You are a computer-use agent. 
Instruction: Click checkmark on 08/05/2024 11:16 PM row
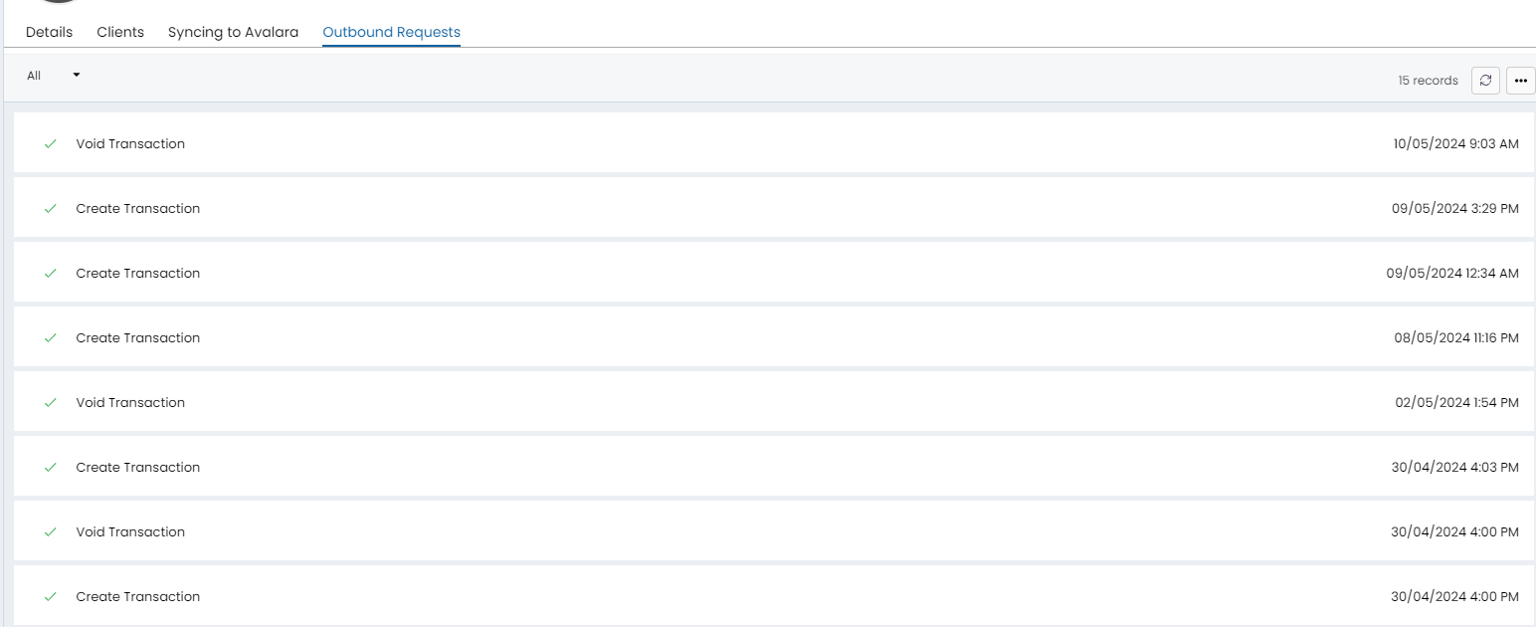(x=50, y=338)
